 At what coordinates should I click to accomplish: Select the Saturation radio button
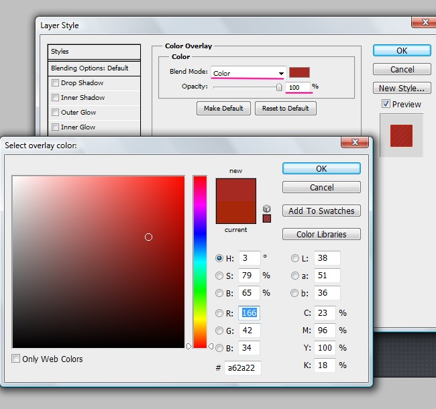click(x=219, y=276)
